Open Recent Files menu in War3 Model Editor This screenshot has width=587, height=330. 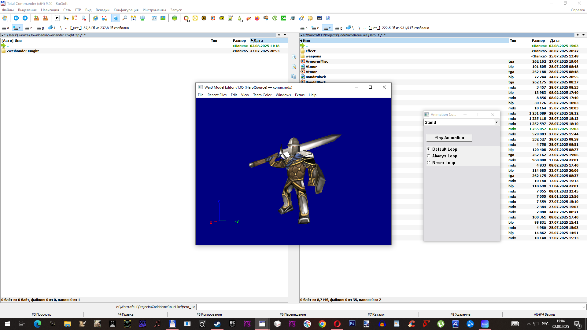(217, 95)
